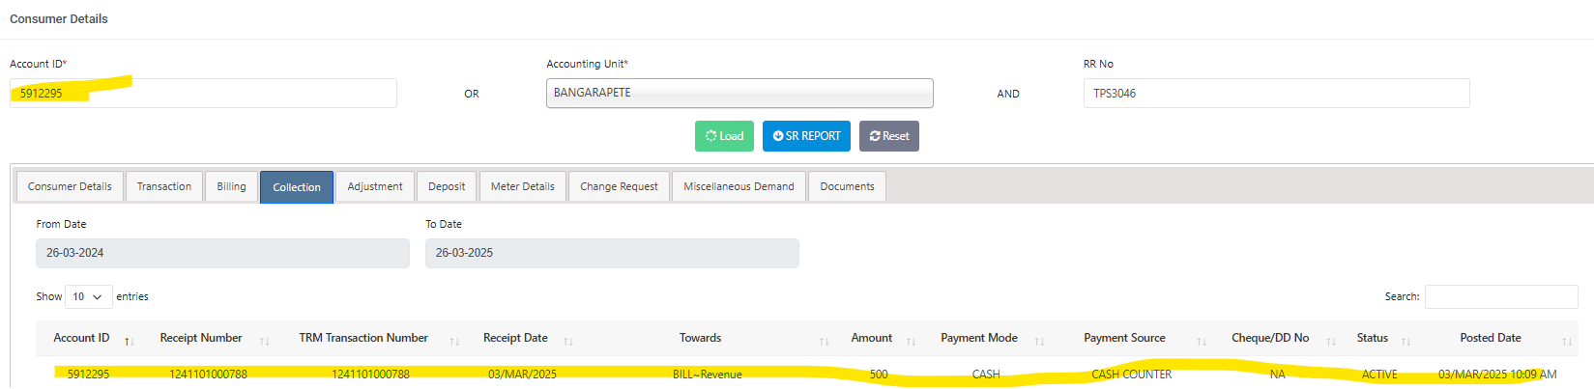The height and width of the screenshot is (389, 1594).
Task: Select the account cell 5912295 in table
Action: (x=88, y=375)
